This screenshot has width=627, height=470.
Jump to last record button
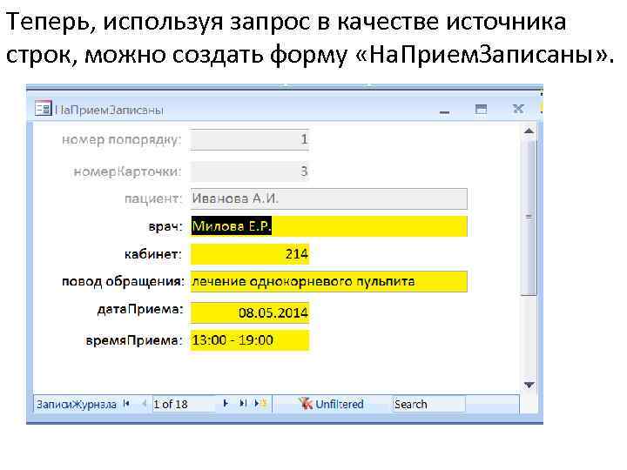tap(243, 404)
